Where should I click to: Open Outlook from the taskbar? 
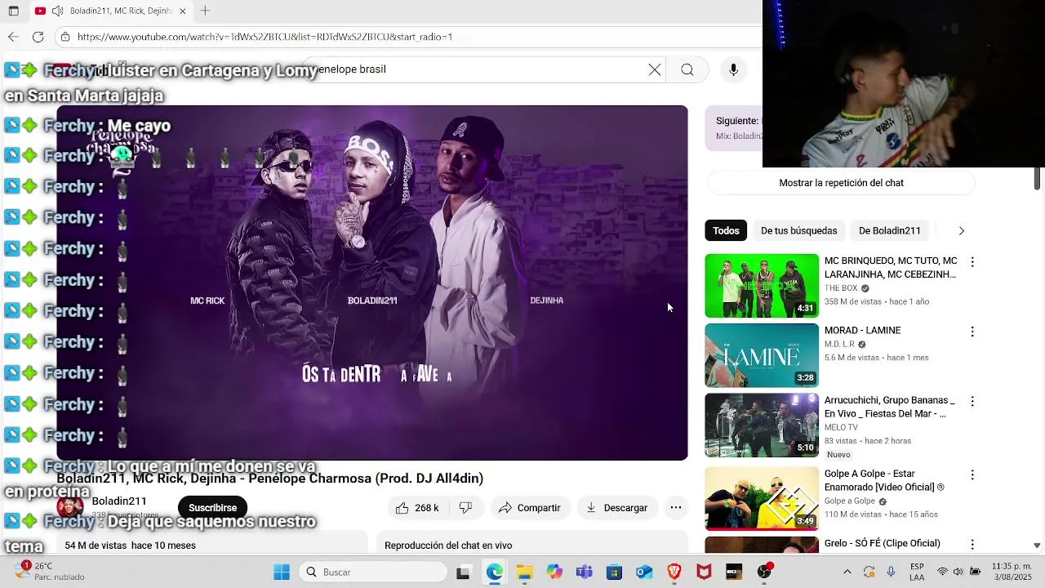[x=644, y=572]
